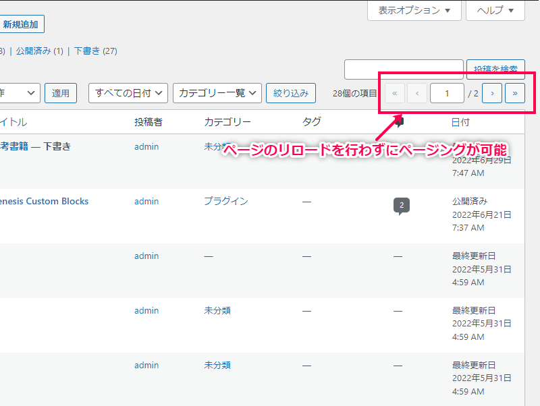Click the 28個の項目 item count text

point(355,94)
